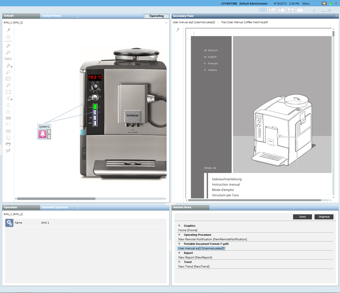Open the Menu dropdown
The image size is (340, 293).
point(324,4)
